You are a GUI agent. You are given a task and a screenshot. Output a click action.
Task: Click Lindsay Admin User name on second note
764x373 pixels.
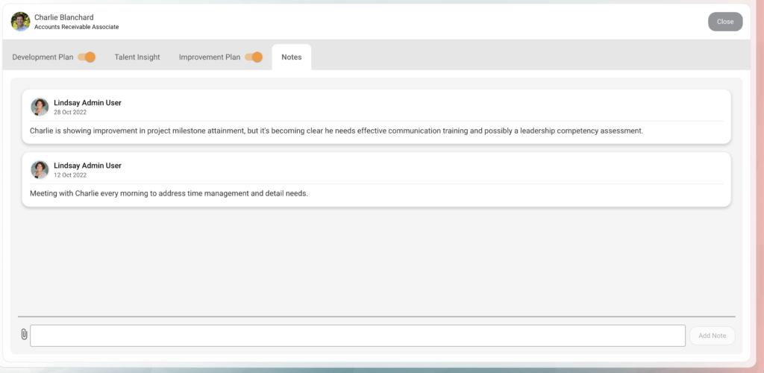(88, 166)
